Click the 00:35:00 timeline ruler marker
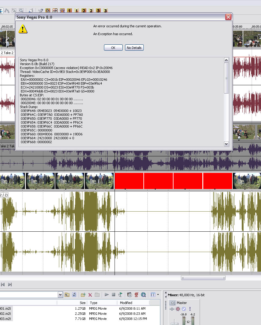 pyautogui.click(x=237, y=27)
